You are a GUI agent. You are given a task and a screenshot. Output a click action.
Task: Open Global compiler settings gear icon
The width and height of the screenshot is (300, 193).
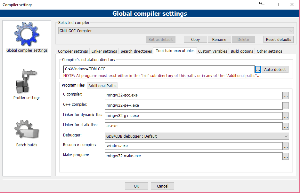(27, 34)
